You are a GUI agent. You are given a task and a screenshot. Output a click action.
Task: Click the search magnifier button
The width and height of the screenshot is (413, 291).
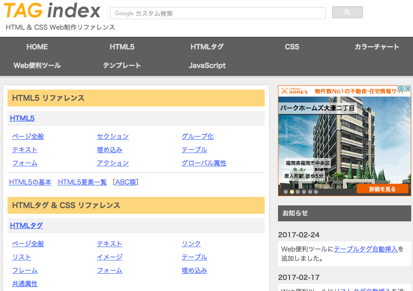(347, 12)
